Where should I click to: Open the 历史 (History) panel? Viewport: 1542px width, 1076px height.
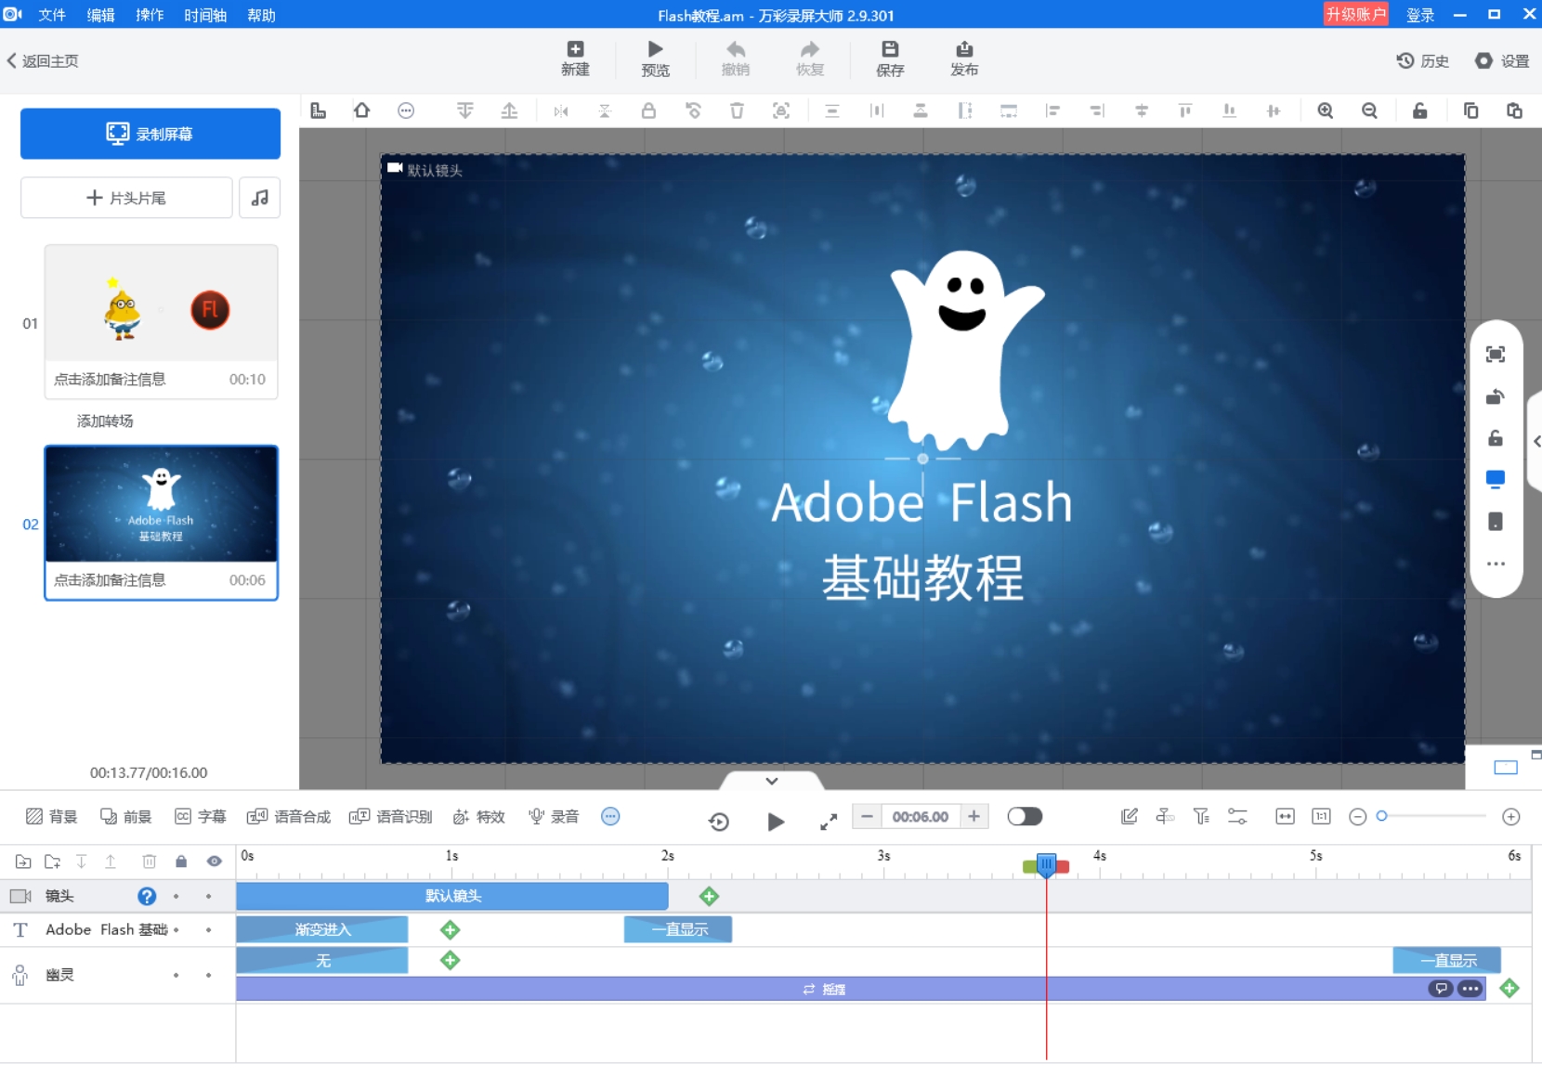point(1422,60)
